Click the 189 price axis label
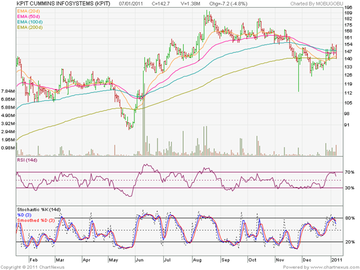The height and width of the screenshot is (270, 360). (x=348, y=13)
